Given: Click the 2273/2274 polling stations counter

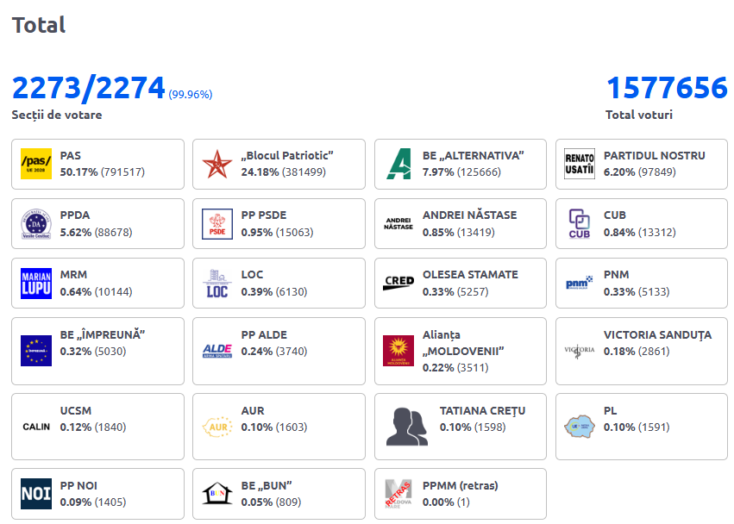Looking at the screenshot, I should click(x=88, y=88).
